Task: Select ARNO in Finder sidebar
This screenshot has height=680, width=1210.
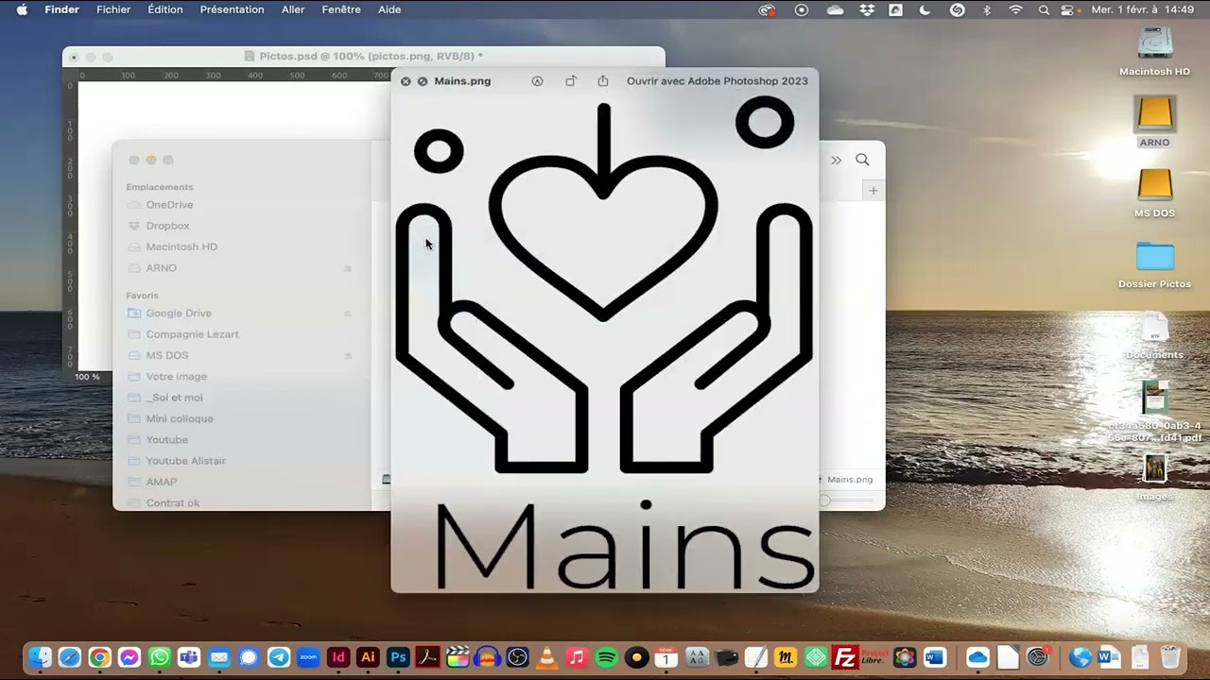Action: click(161, 268)
